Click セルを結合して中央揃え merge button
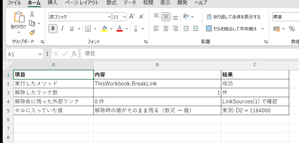The width and height of the screenshot is (299, 143). [232, 29]
